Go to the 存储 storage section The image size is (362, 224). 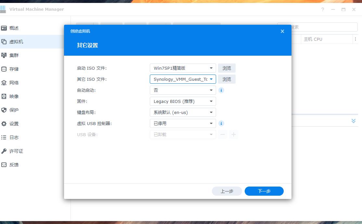(15, 69)
